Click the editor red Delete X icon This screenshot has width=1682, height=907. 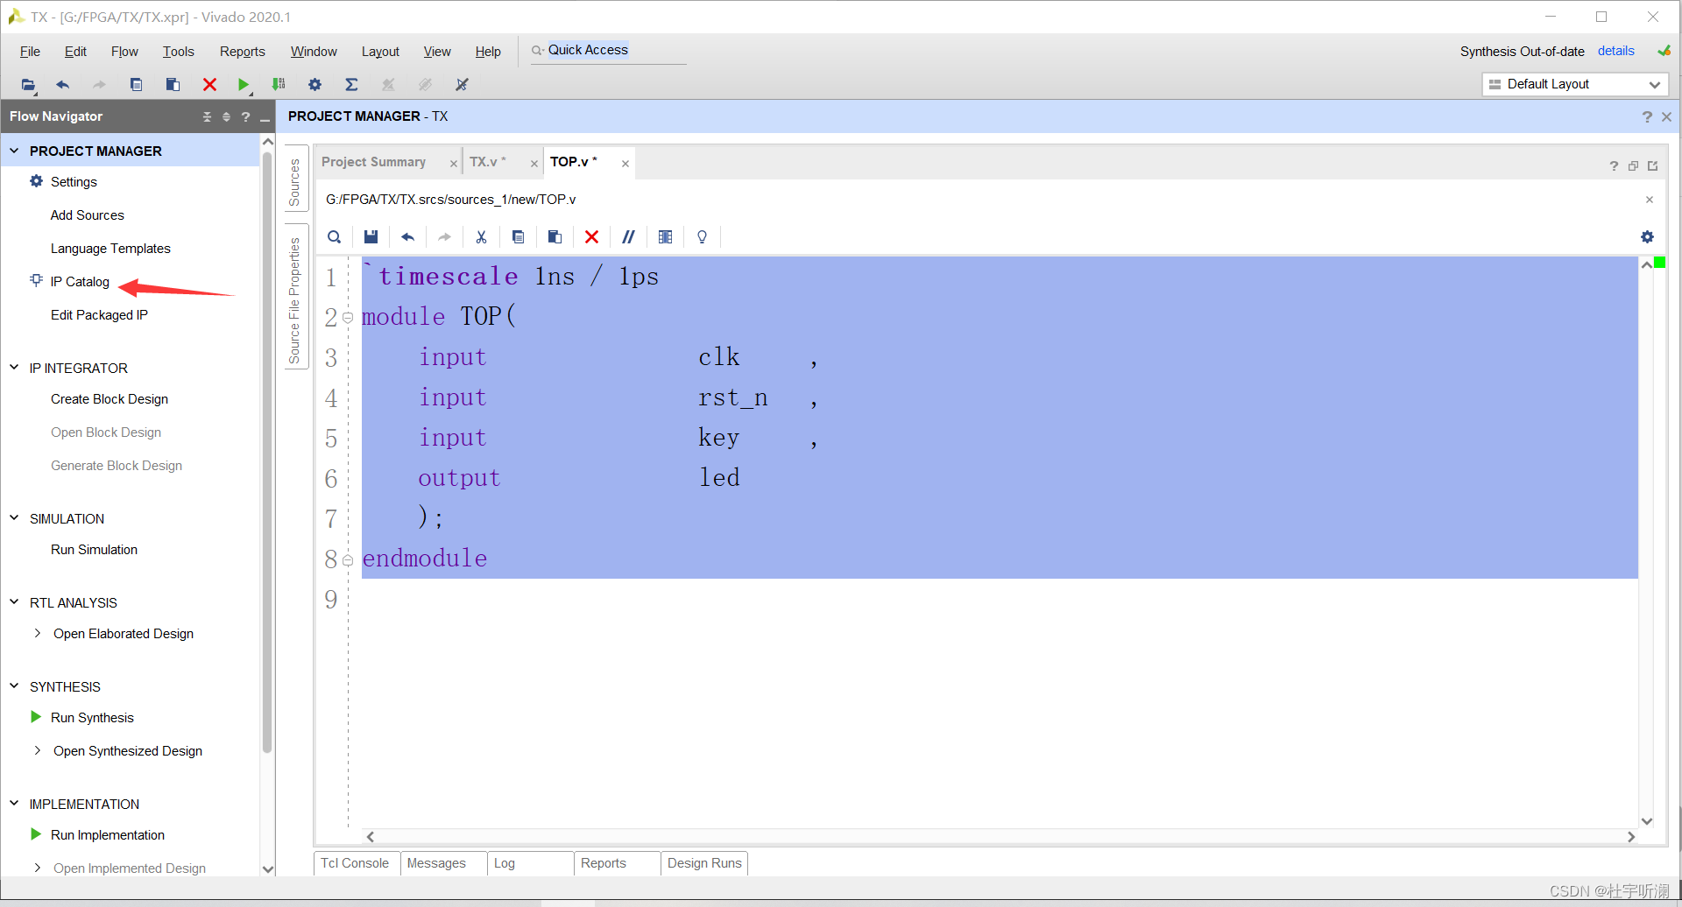pyautogui.click(x=591, y=237)
